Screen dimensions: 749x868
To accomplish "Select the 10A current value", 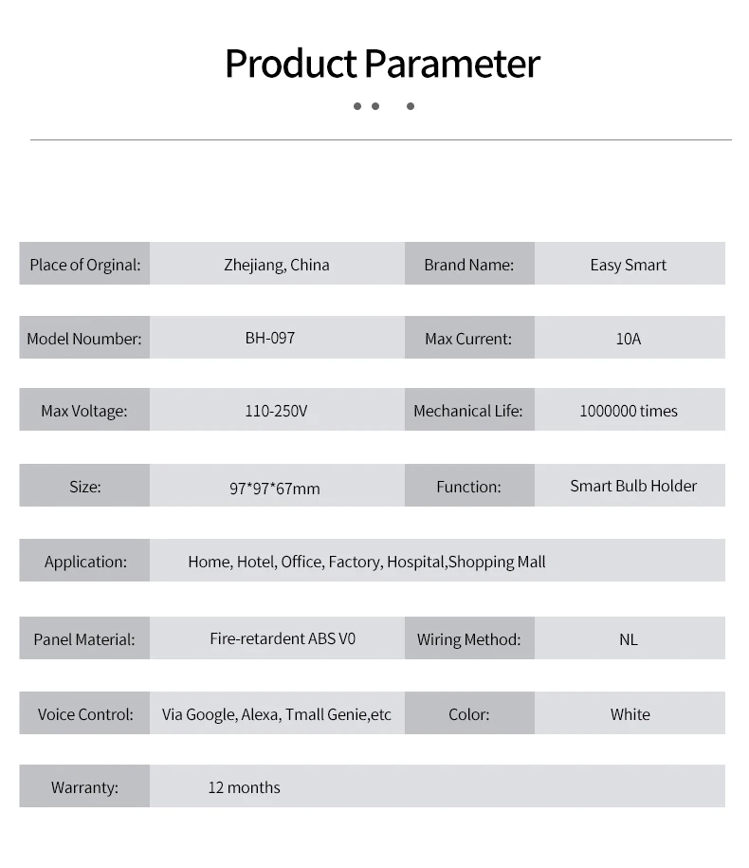I will tap(628, 339).
